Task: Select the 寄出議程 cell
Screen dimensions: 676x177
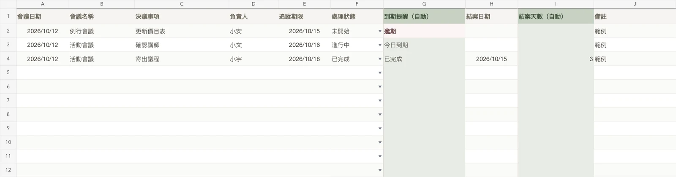Action: (182, 59)
